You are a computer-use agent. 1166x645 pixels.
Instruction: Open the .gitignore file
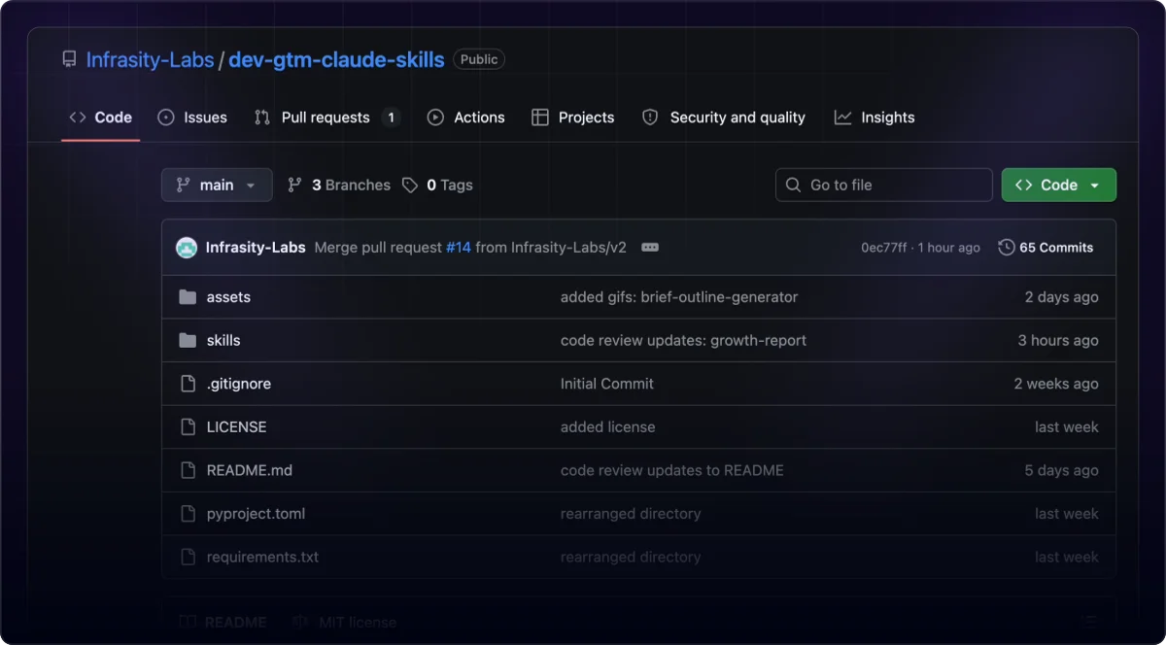239,384
